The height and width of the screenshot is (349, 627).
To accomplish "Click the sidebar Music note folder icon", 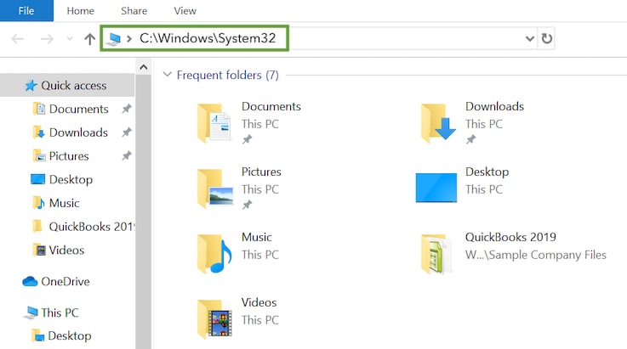I will click(38, 203).
